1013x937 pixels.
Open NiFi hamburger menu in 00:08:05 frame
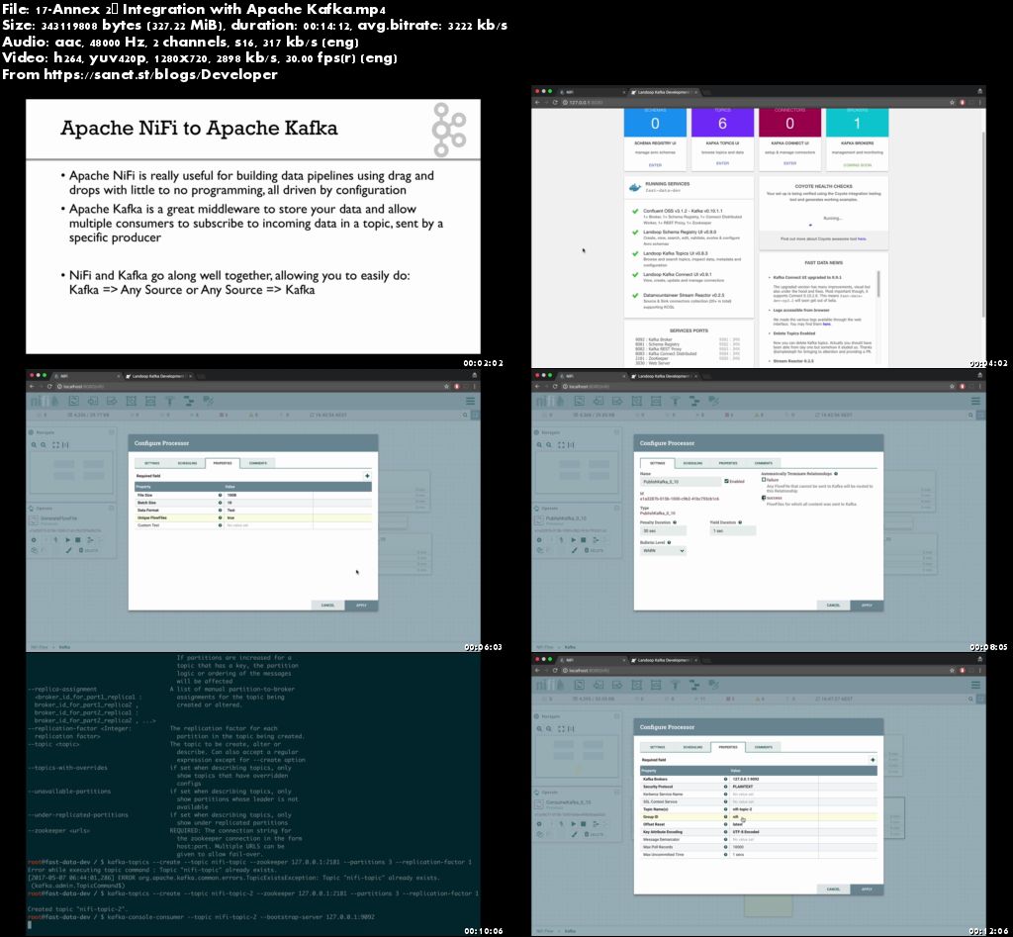coord(975,402)
